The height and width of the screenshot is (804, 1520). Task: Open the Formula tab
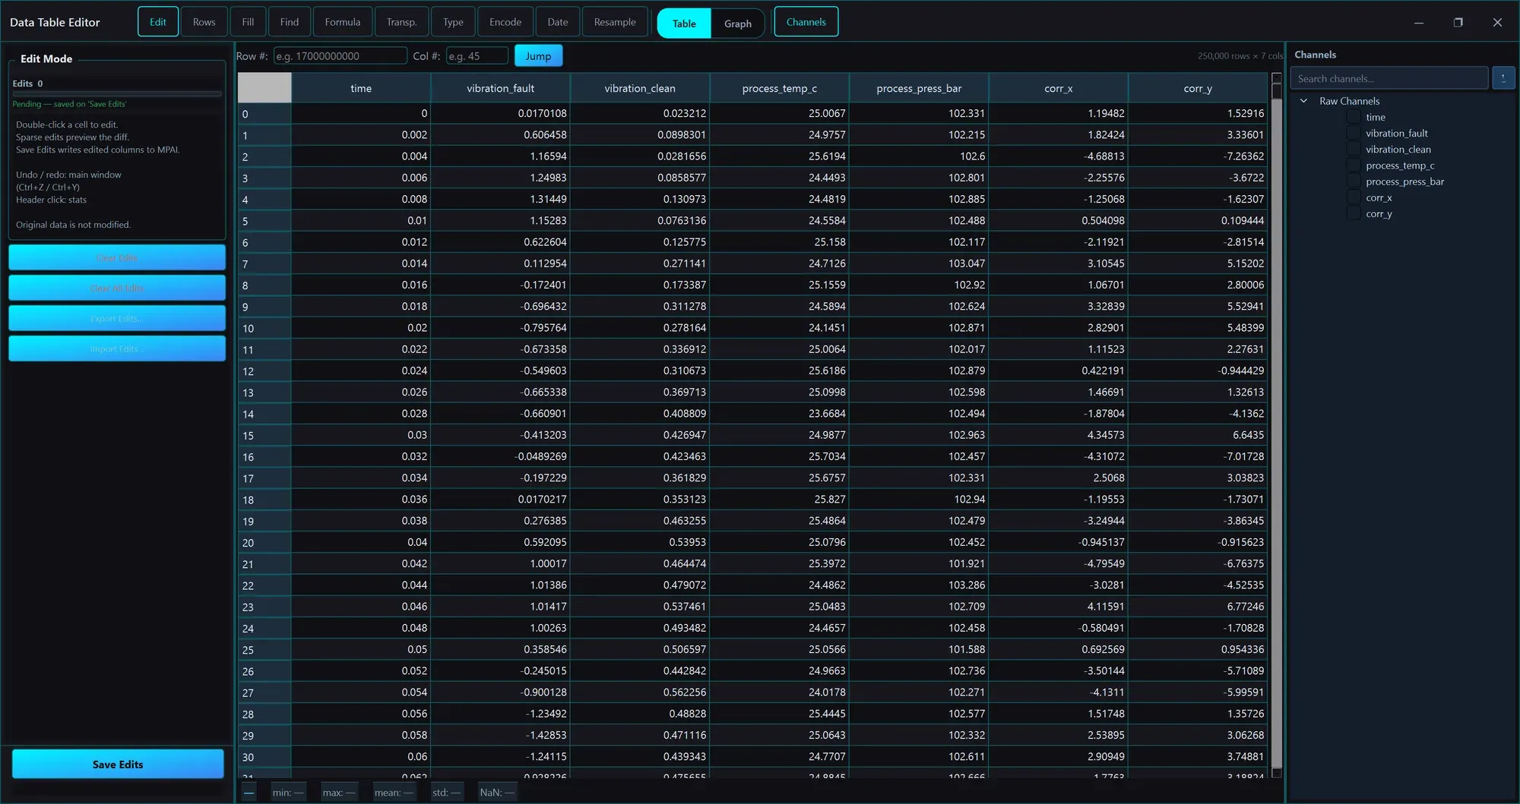tap(343, 22)
